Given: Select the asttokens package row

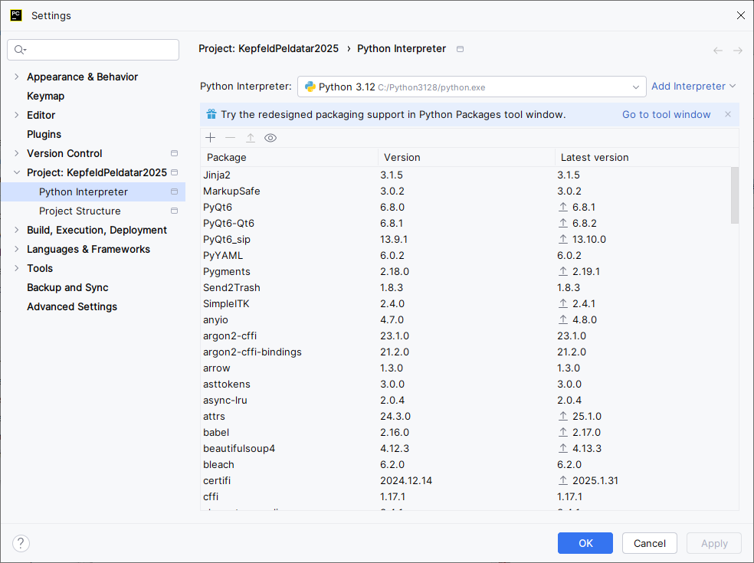Looking at the screenshot, I should 465,385.
